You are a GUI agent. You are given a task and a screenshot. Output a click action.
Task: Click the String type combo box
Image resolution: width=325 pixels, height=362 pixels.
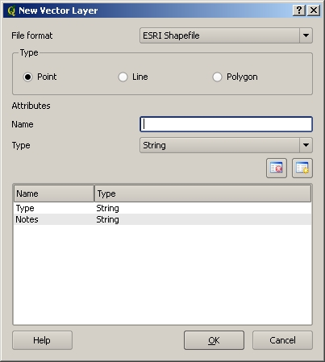pyautogui.click(x=226, y=145)
